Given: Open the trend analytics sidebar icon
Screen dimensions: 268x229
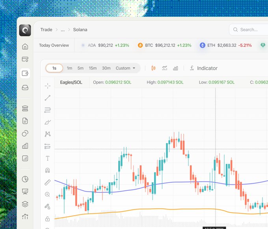Looking at the screenshot, I should point(25,216).
